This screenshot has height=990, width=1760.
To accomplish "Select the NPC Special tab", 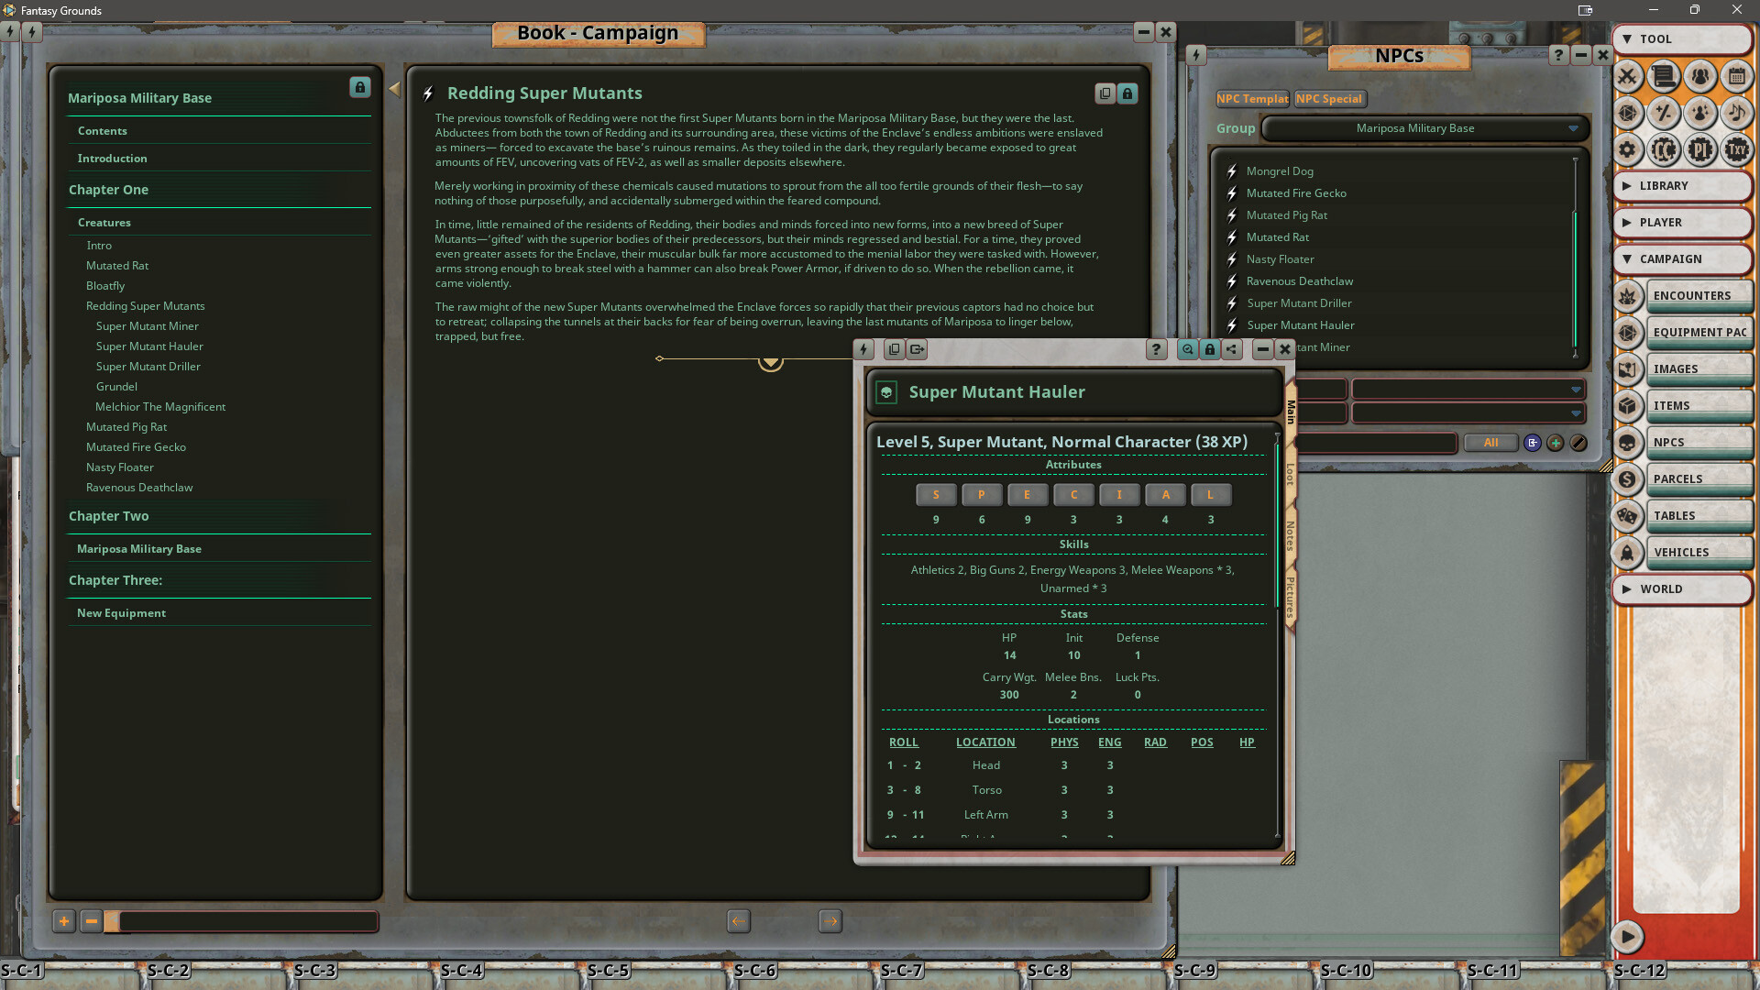I will (x=1329, y=98).
